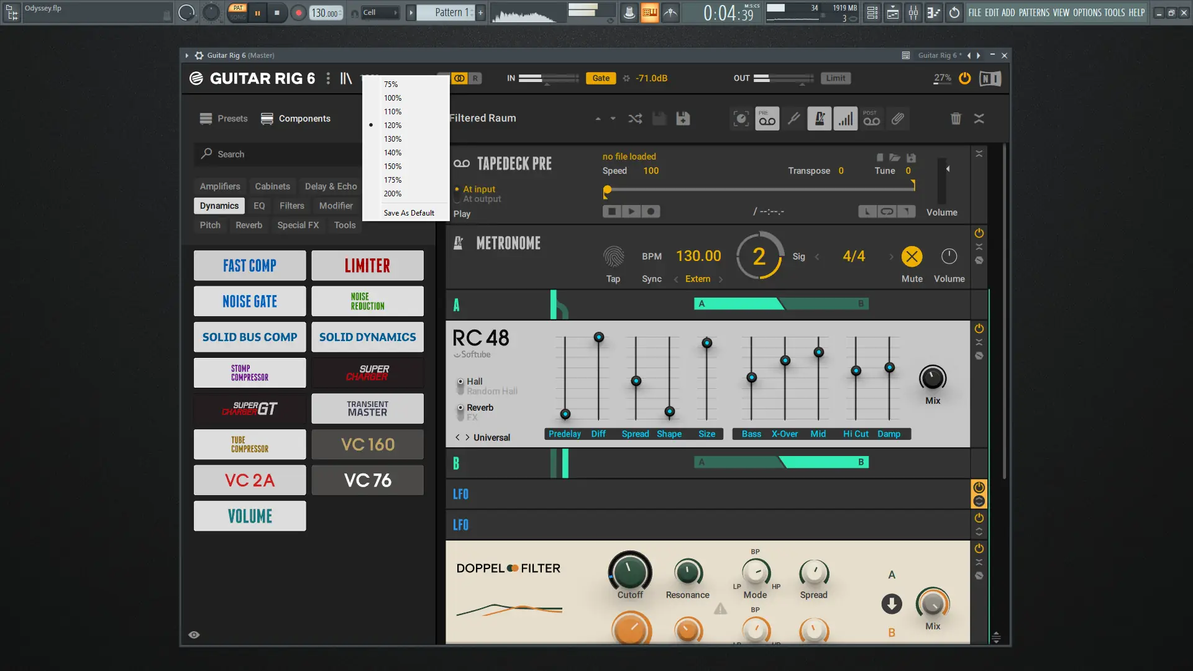
Task: Choose 150% zoom from the list
Action: pyautogui.click(x=393, y=167)
